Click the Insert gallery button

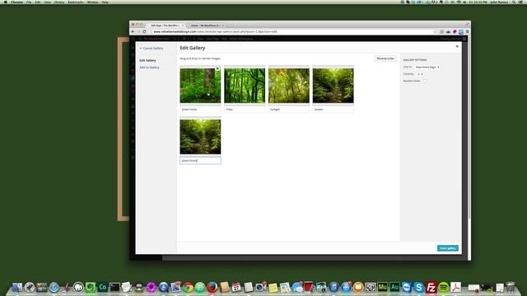[x=448, y=248]
